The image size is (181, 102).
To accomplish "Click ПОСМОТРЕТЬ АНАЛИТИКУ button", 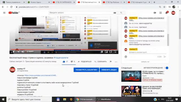I will tap(86, 70).
